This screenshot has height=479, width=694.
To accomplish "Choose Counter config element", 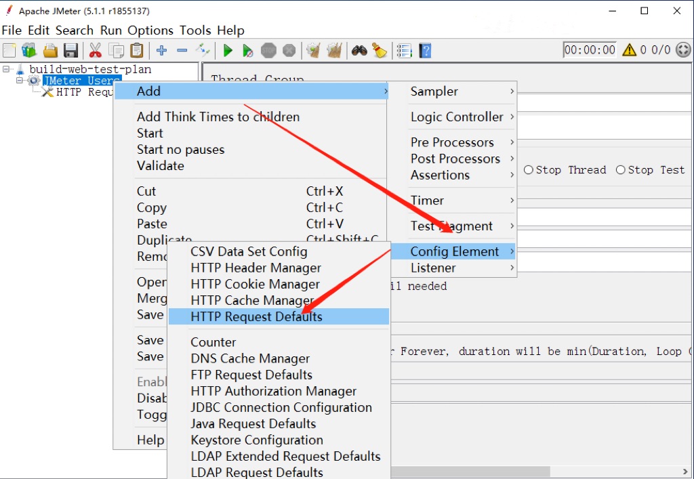I will point(279,342).
